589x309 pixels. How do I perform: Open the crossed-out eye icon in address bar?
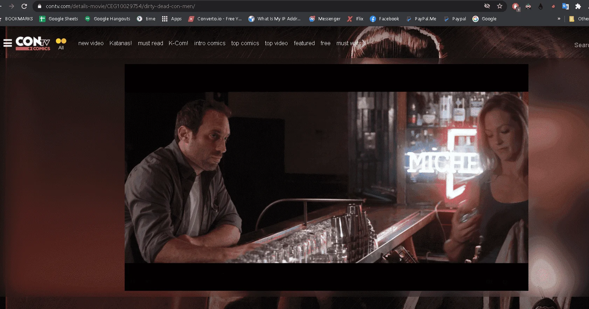(x=487, y=6)
